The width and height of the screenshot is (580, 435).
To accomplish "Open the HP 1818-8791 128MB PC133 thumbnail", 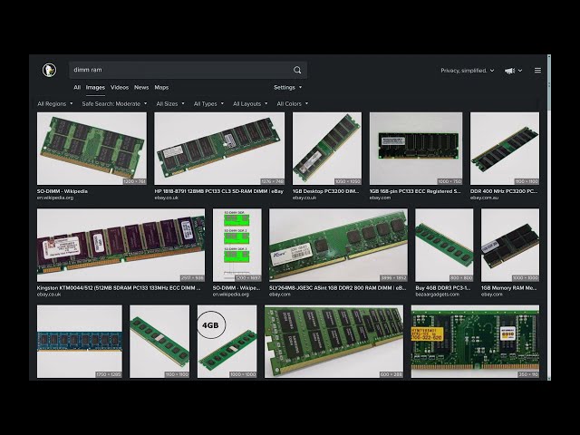I will (219, 149).
